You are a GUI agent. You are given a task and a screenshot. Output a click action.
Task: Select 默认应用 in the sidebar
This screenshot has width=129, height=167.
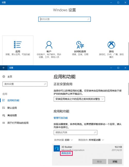(12, 108)
